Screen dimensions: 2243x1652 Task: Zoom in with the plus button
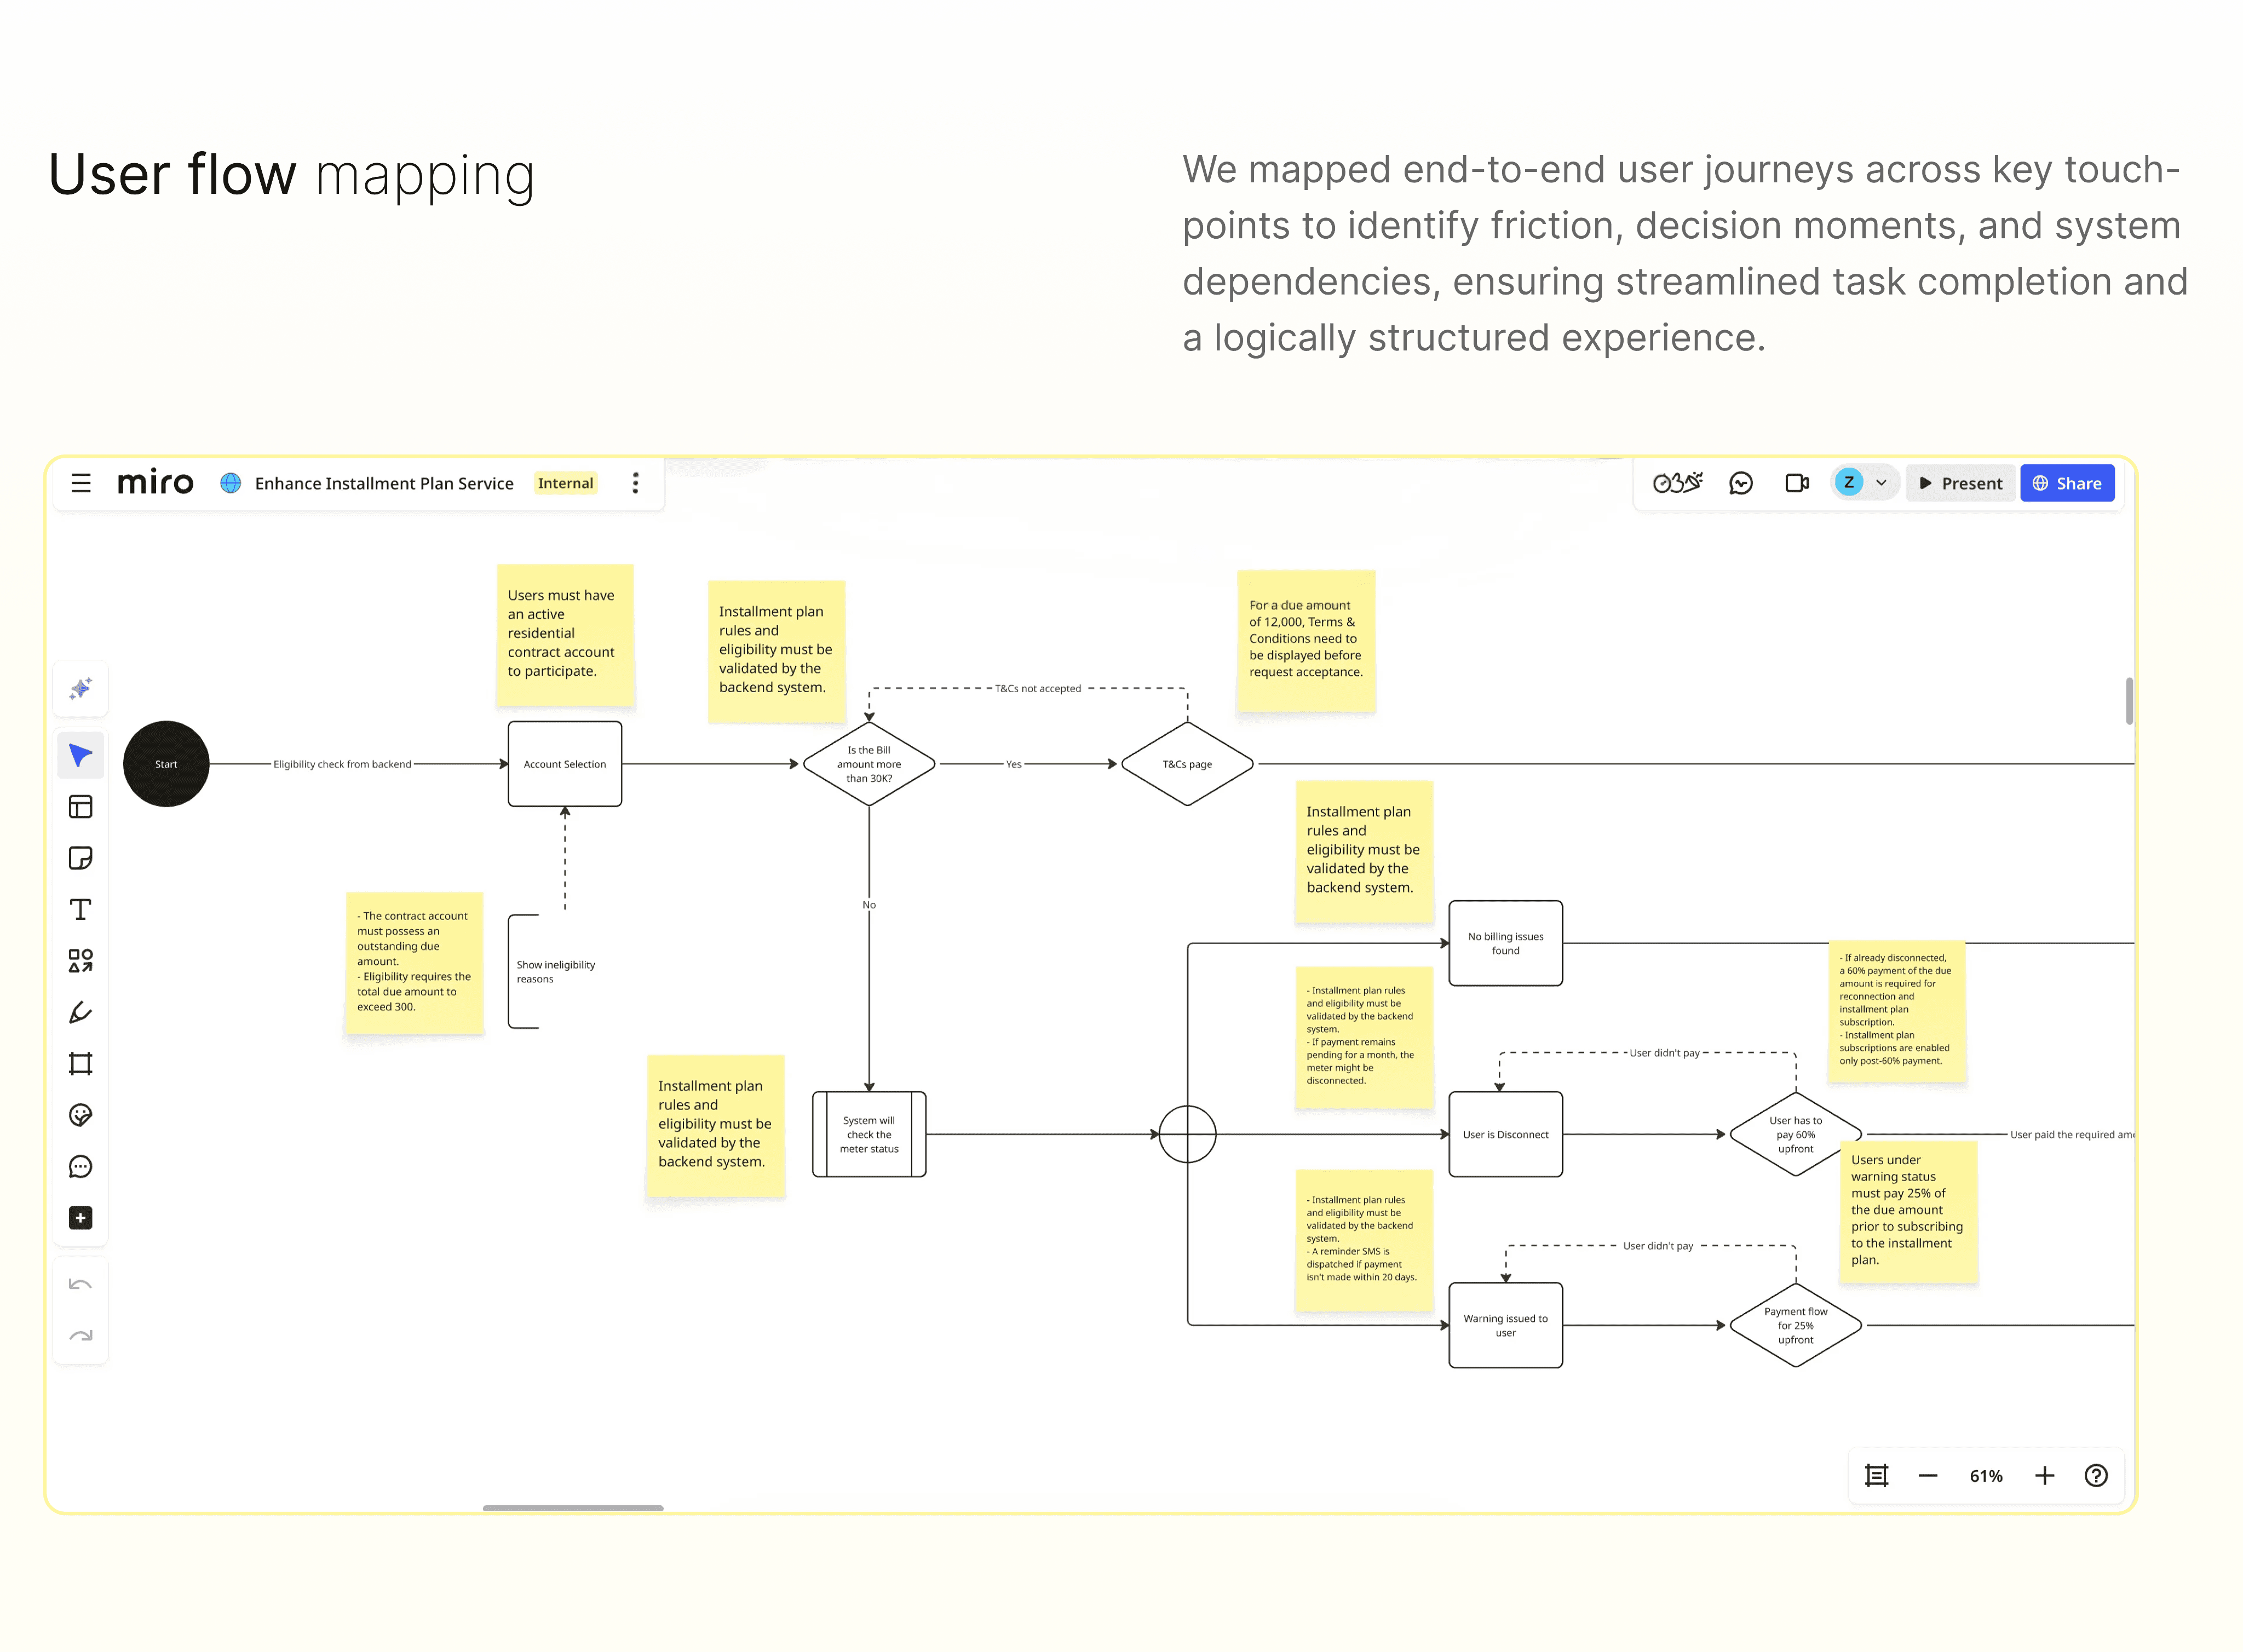[x=2044, y=1476]
